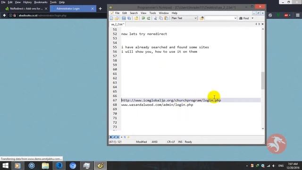Click the Modified status bar entry

pos(142,142)
